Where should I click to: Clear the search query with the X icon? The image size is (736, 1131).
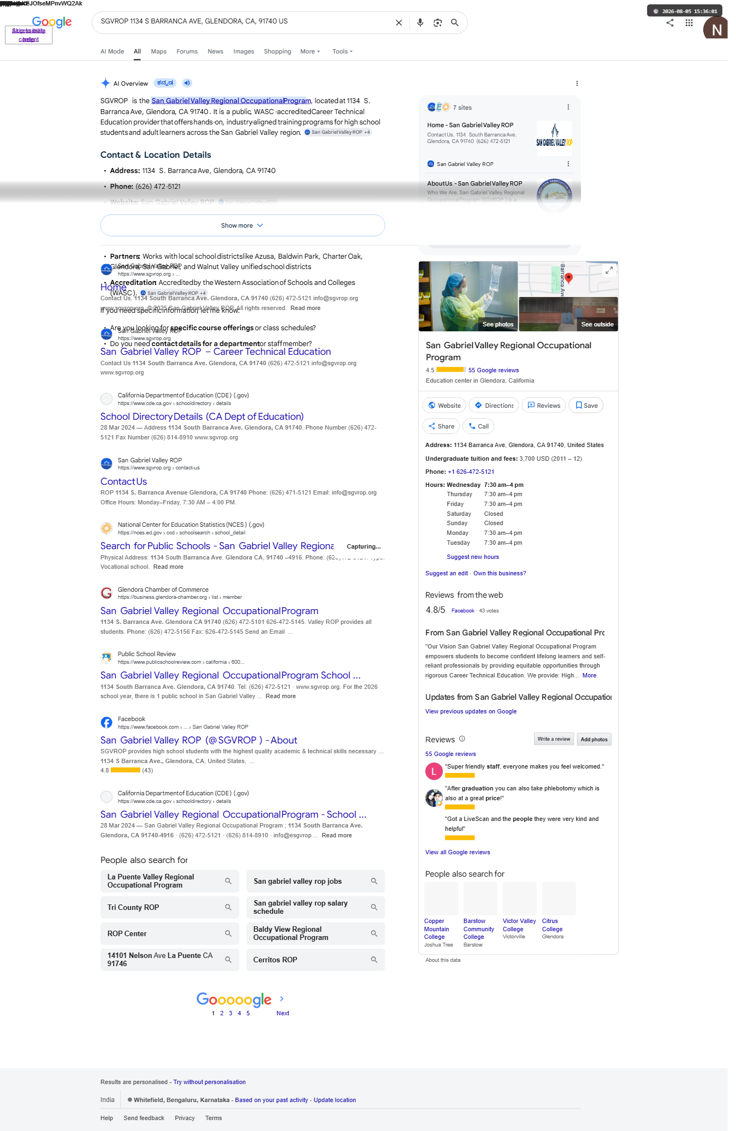tap(399, 23)
